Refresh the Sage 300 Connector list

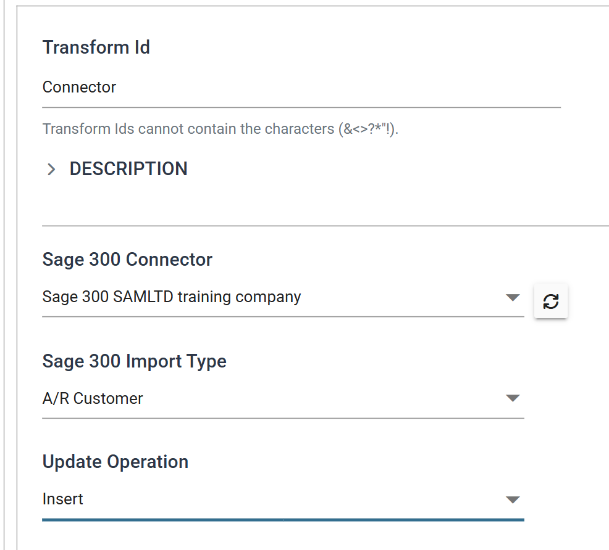coord(551,301)
